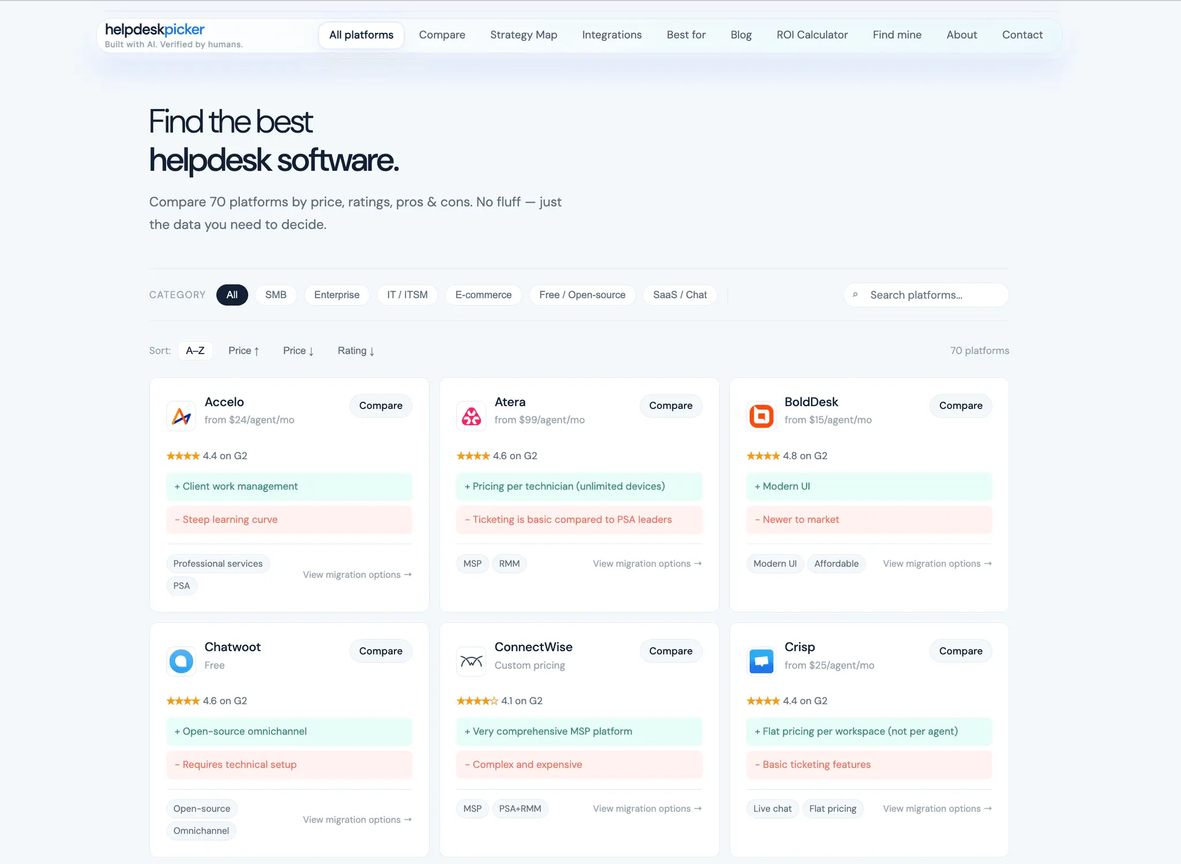1181x864 pixels.
Task: Open the Compare nav item
Action: coord(442,35)
